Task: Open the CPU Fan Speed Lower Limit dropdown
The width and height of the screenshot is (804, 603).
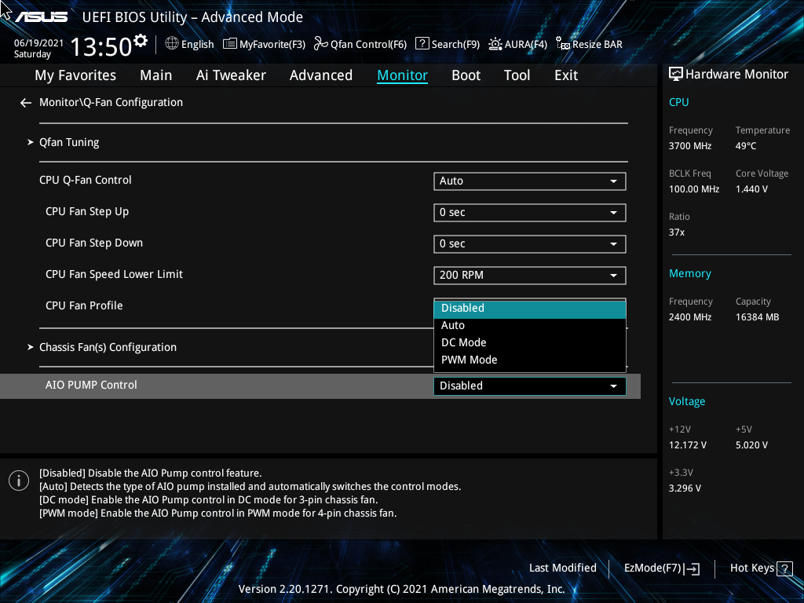Action: coord(529,275)
